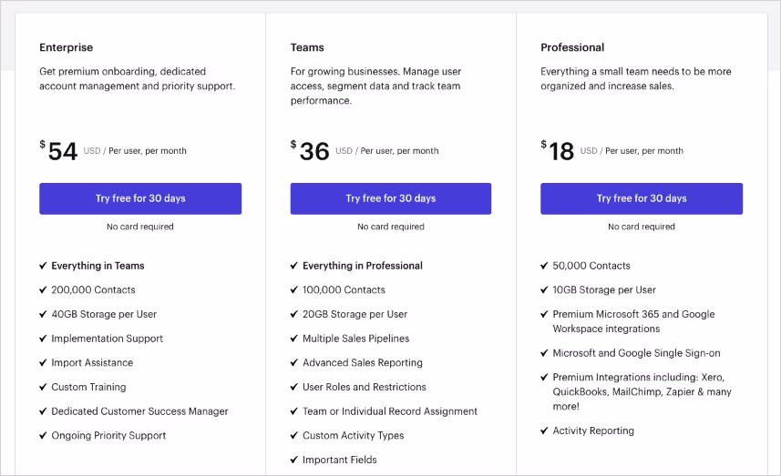Select the Enterprise plan heading

[67, 47]
